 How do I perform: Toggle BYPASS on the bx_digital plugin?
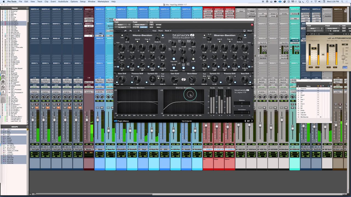158,25
